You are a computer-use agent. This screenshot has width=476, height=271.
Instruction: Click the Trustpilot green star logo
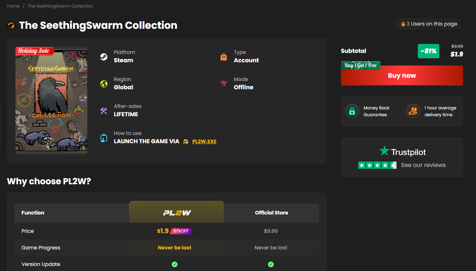[384, 151]
